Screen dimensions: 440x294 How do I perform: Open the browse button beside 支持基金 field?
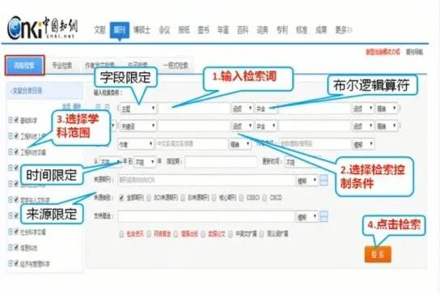coord(324,216)
